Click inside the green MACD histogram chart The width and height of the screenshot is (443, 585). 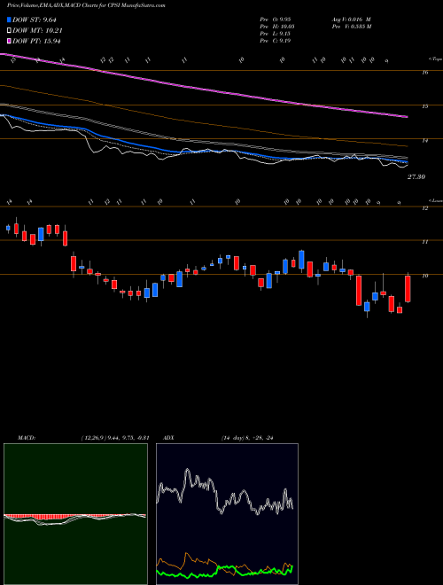tap(75, 514)
